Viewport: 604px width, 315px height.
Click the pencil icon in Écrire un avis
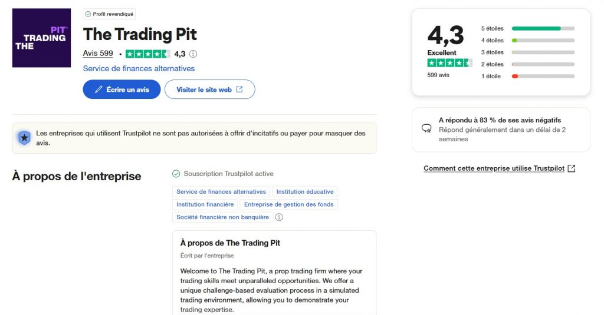click(99, 89)
